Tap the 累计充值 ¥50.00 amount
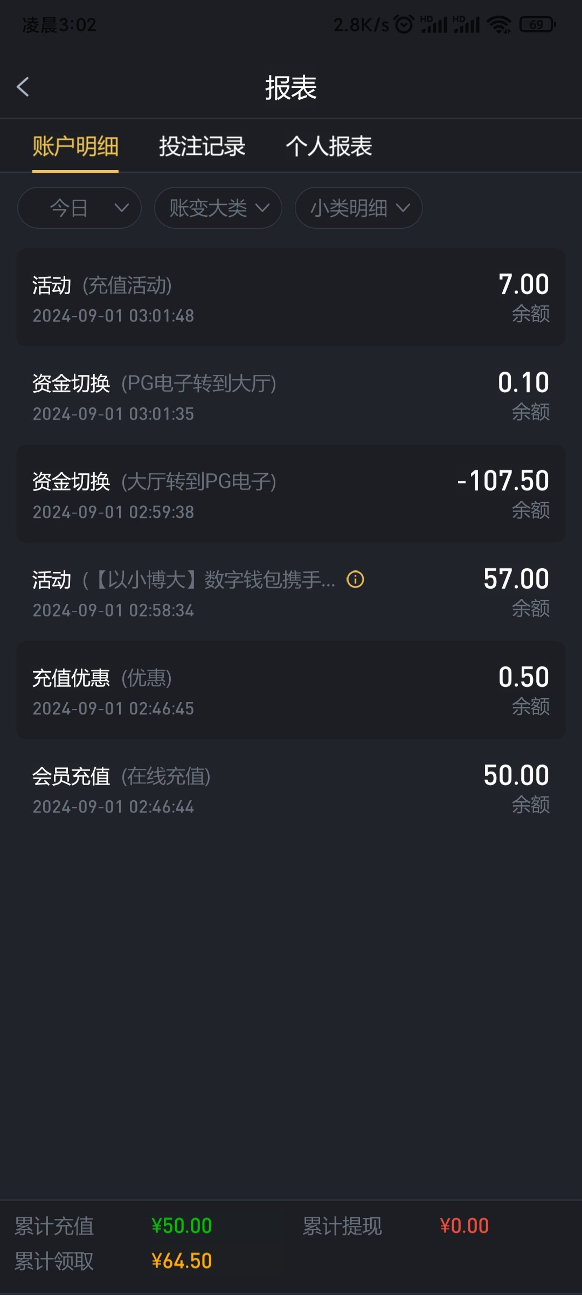 click(x=182, y=1226)
